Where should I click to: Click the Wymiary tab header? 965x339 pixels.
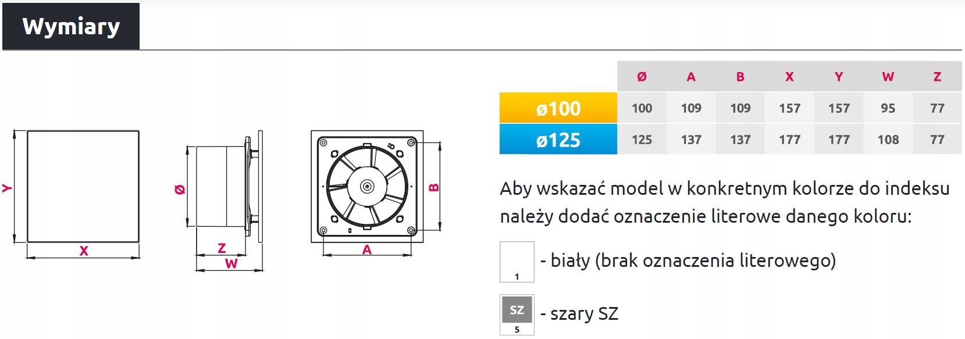pos(71,27)
